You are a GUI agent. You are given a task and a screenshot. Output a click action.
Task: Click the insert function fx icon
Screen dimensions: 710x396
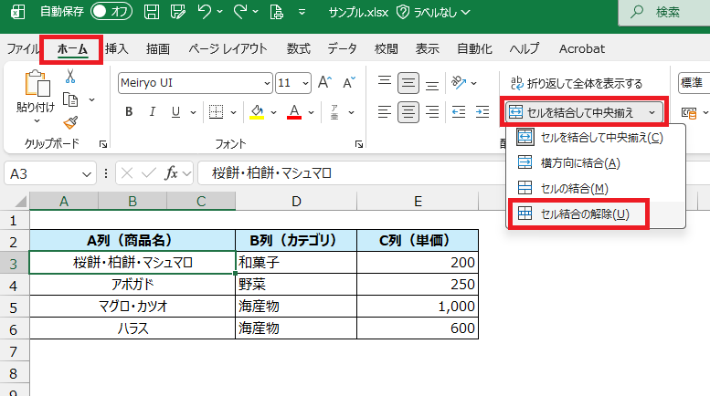click(171, 173)
